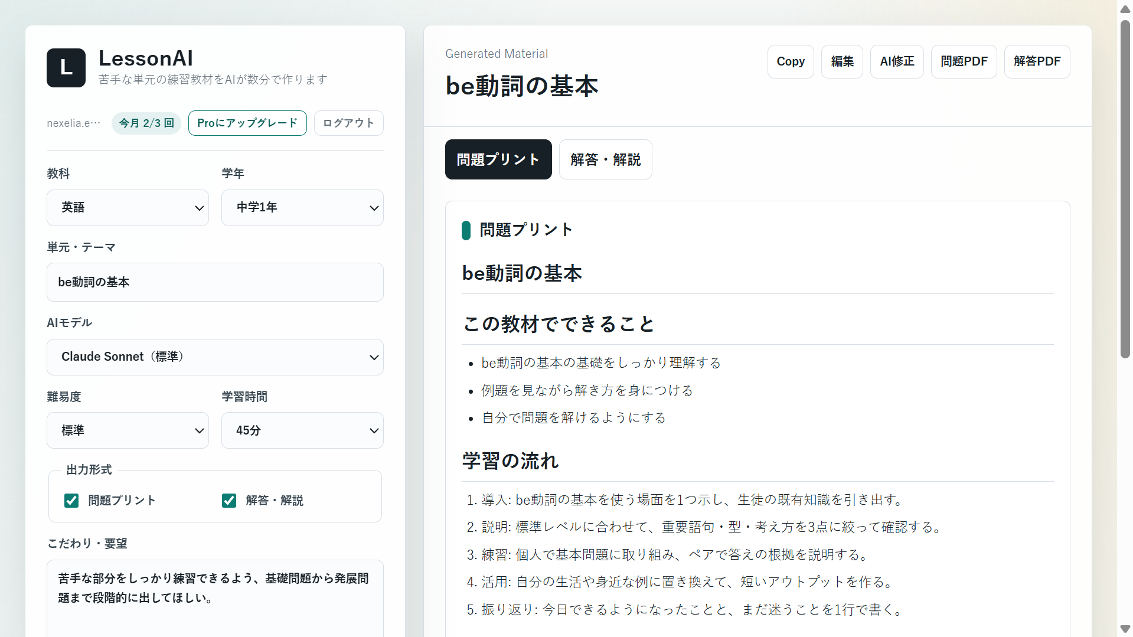Click list item starting 活用:
The height and width of the screenshot is (637, 1133).
(688, 582)
